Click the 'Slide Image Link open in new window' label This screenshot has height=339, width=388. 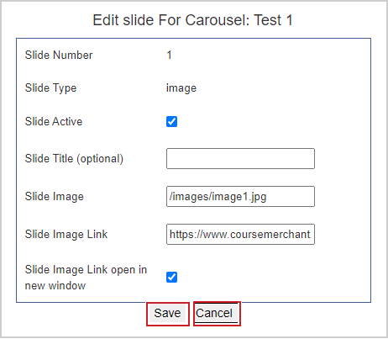pyautogui.click(x=86, y=278)
